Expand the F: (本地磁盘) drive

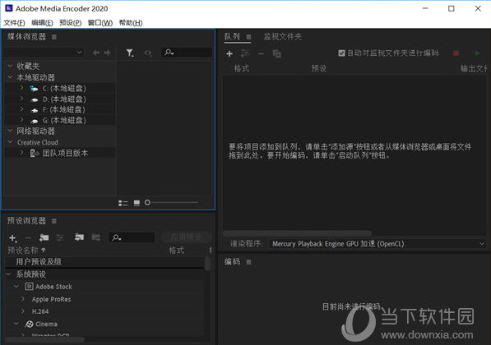[21, 109]
